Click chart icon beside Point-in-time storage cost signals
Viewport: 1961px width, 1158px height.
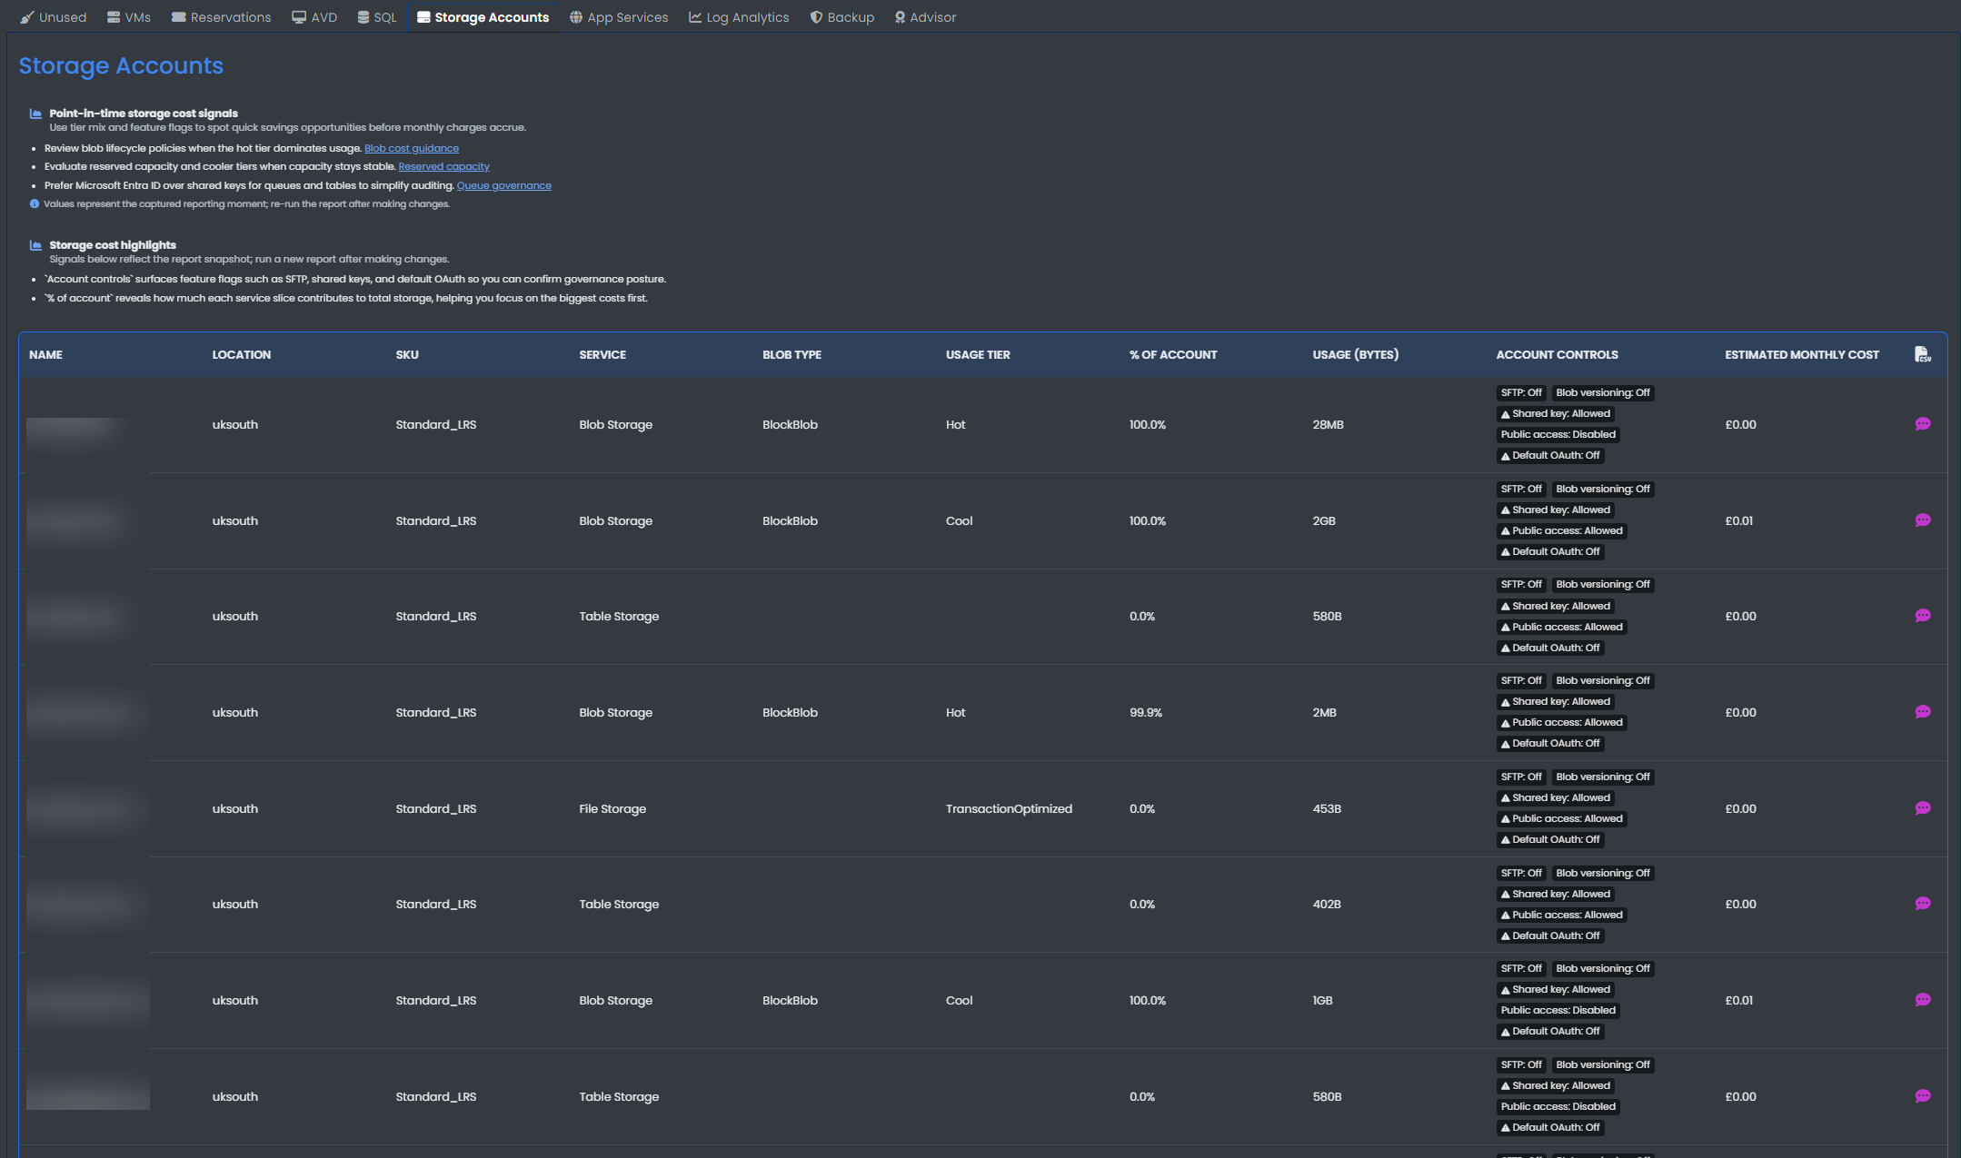point(35,114)
